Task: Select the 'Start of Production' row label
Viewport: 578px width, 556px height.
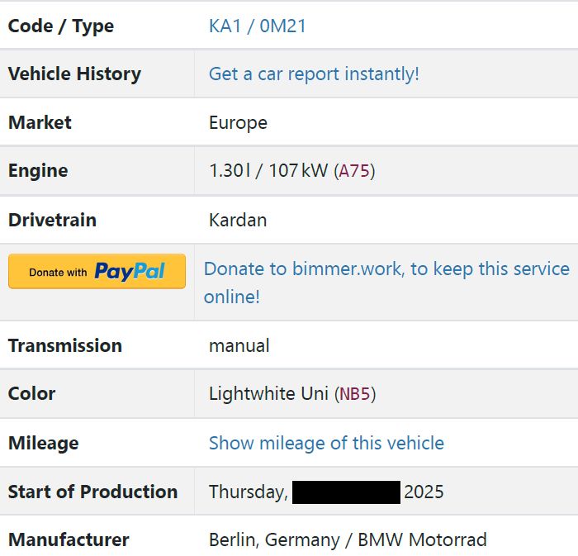Action: tap(92, 492)
